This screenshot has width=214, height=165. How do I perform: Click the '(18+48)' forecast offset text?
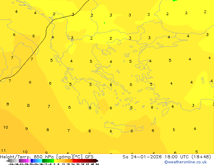click(201, 157)
